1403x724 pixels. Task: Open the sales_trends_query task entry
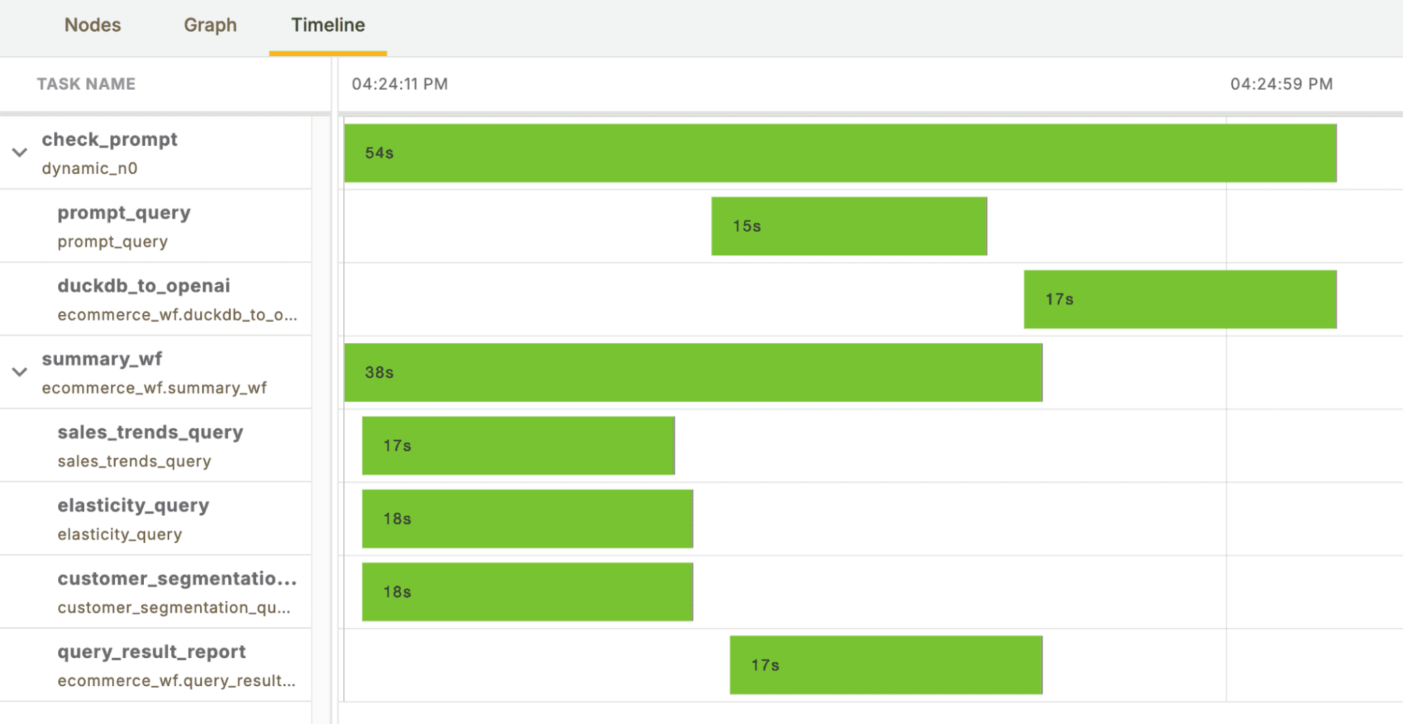coord(150,432)
